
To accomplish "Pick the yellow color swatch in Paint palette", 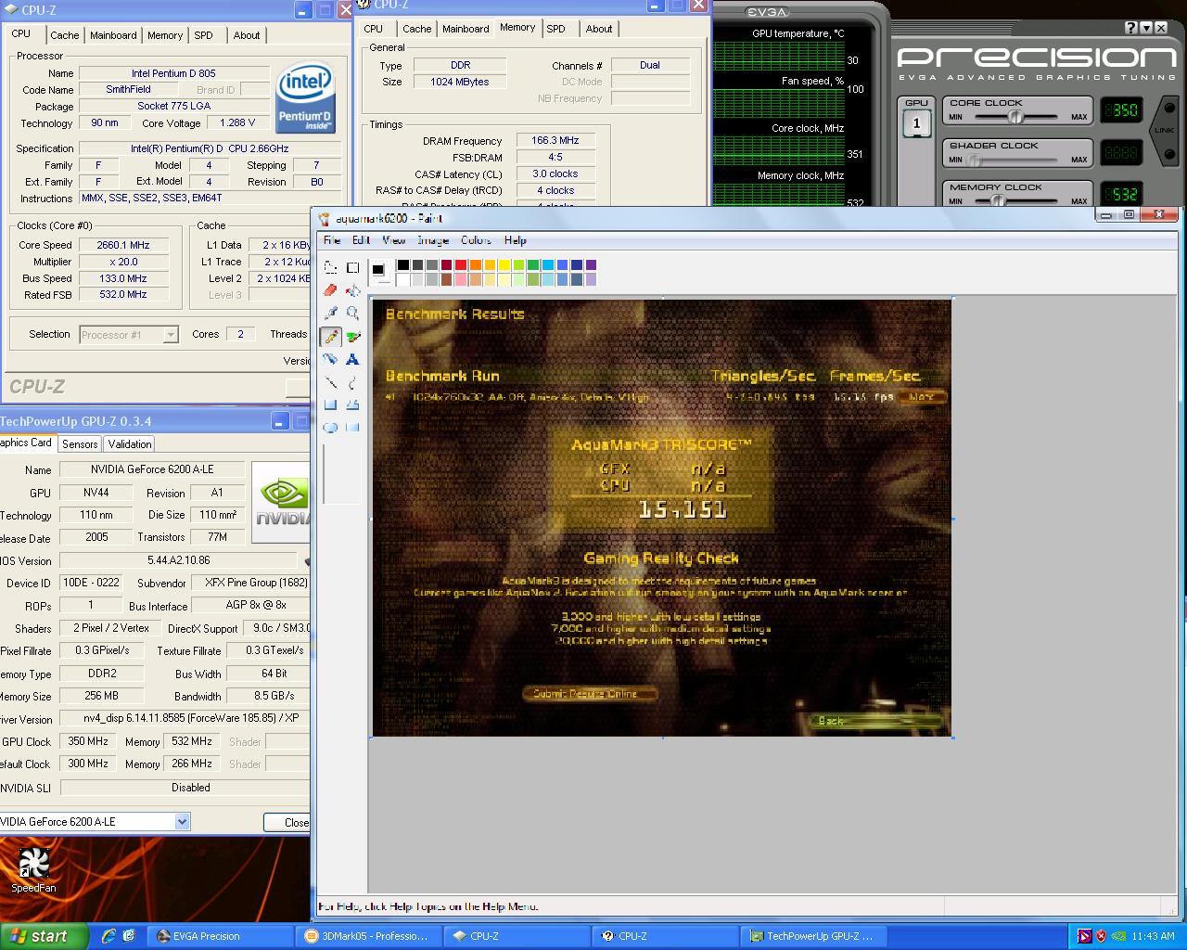I will coord(504,265).
